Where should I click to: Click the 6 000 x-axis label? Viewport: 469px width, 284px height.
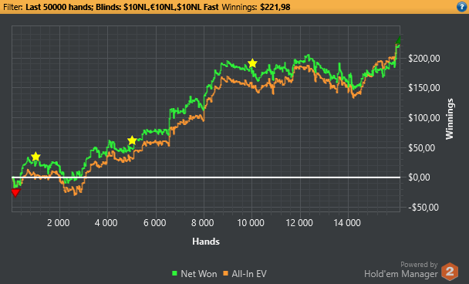coord(154,223)
